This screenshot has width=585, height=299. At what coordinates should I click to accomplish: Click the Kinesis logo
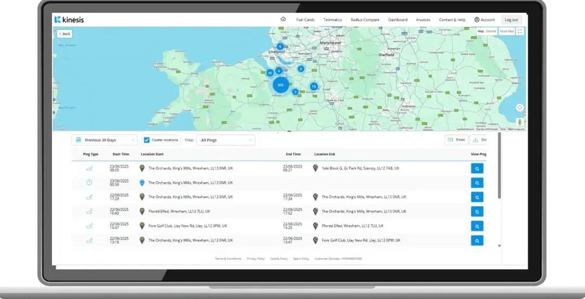tap(69, 20)
